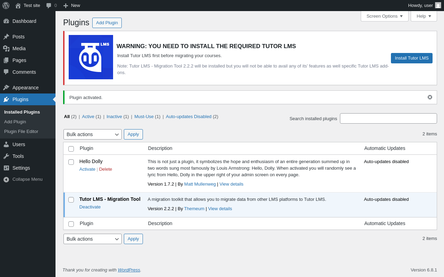Click the Plugins plug icon
444x277 pixels.
(x=6, y=99)
